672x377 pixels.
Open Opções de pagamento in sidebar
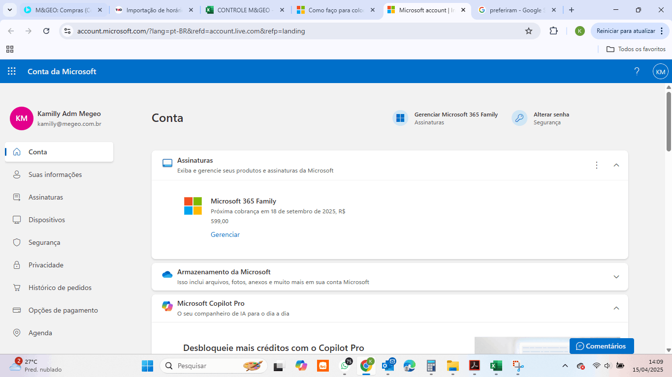[x=63, y=310]
